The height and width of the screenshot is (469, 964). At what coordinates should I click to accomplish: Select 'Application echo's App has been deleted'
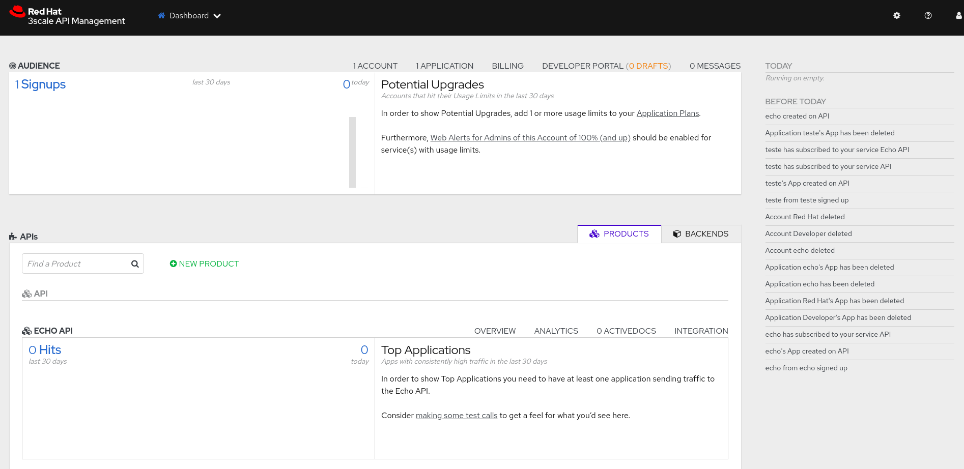829,268
